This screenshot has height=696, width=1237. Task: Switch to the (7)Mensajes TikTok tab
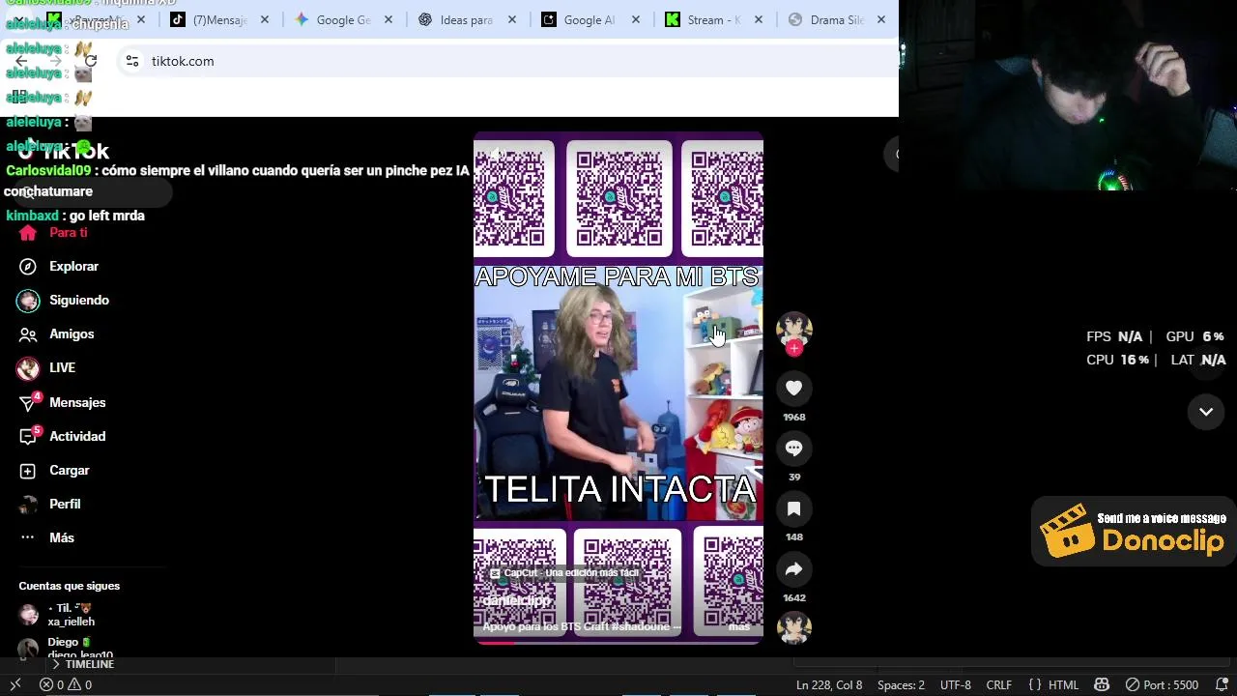pyautogui.click(x=220, y=20)
